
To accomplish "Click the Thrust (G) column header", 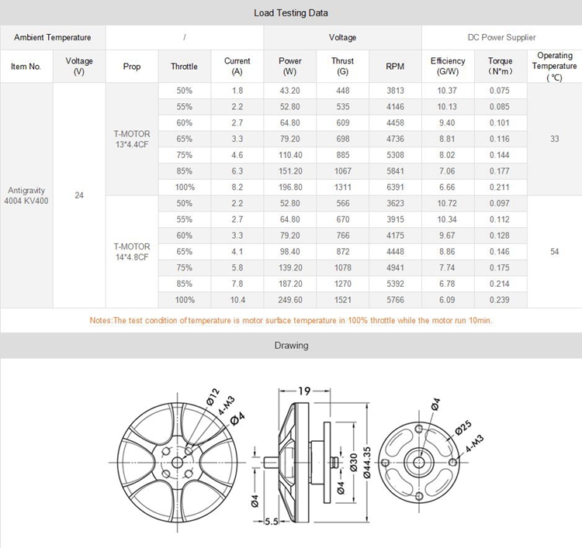I will click(342, 67).
